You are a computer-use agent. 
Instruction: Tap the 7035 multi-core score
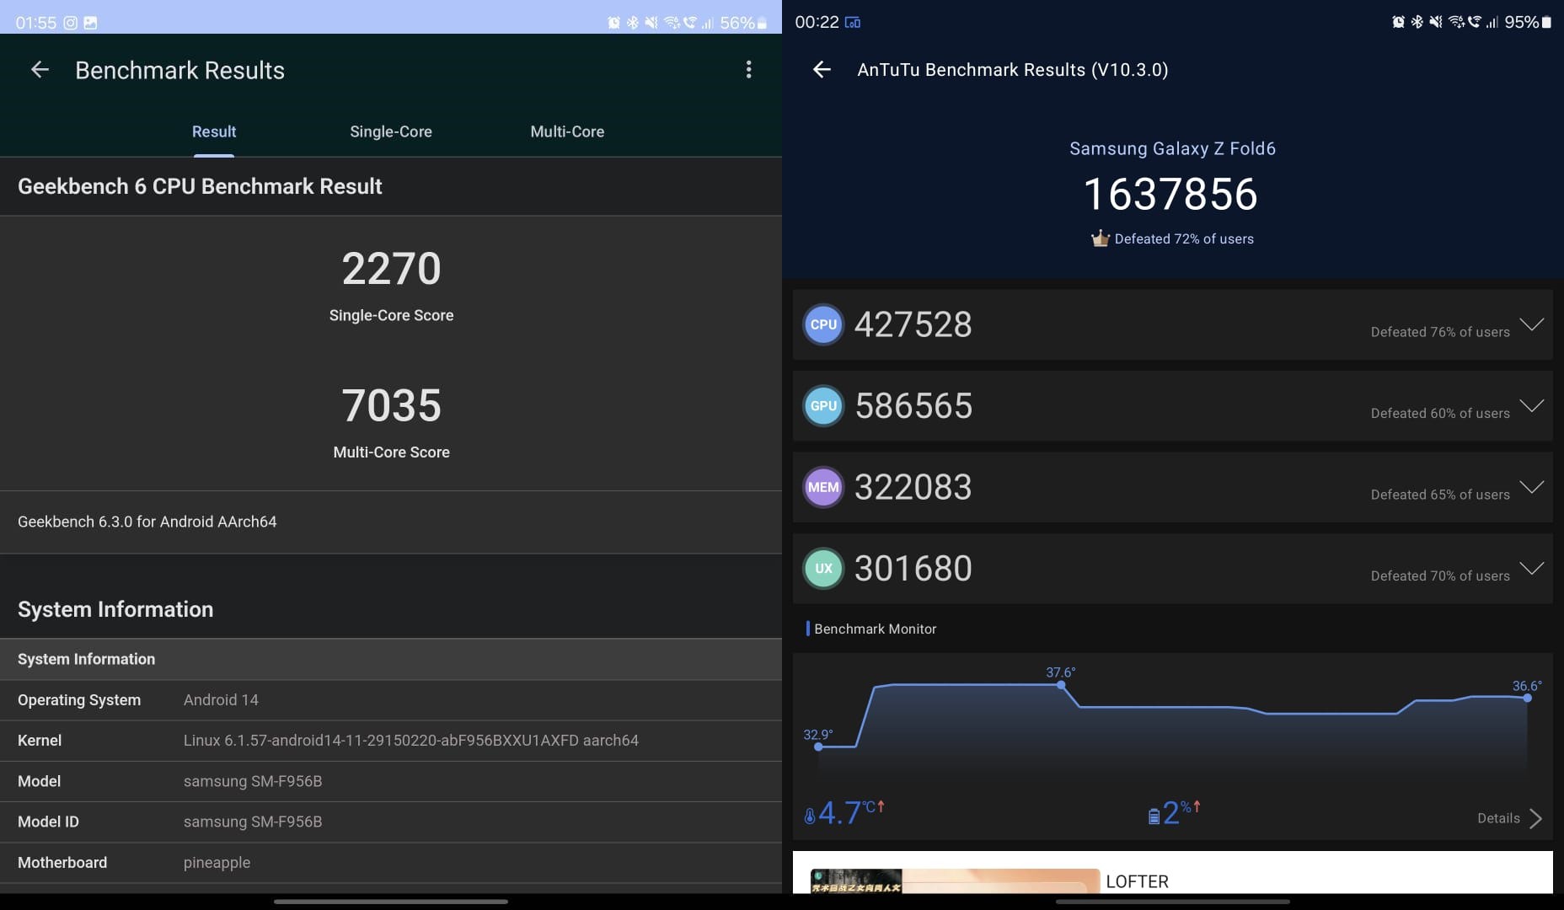tap(391, 405)
